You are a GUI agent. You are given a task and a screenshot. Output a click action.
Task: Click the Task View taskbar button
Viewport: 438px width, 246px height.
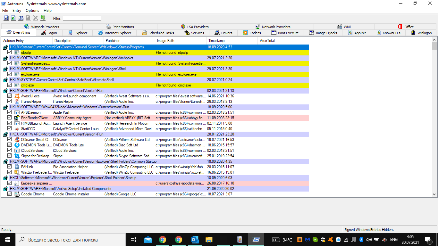[x=133, y=240]
